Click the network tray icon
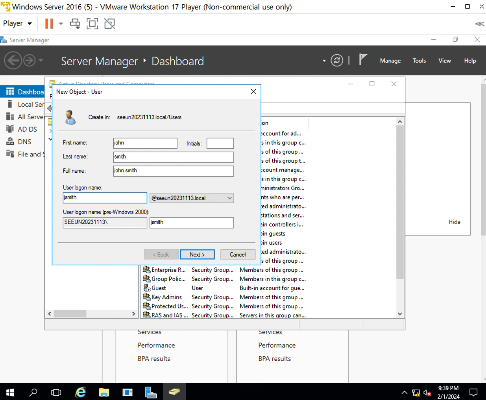 coord(416,393)
